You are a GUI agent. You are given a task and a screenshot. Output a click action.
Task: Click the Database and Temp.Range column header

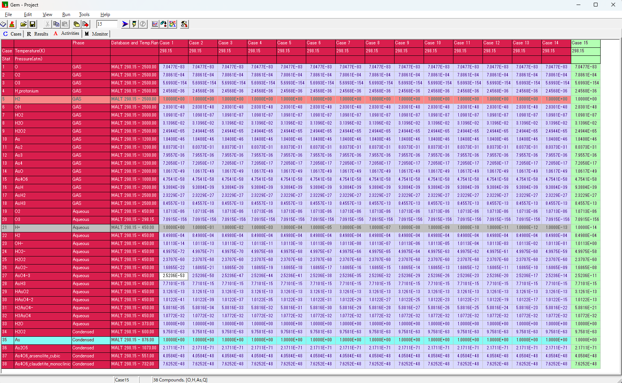point(135,43)
